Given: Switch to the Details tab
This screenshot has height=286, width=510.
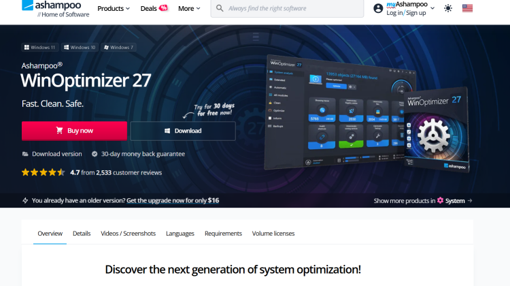Looking at the screenshot, I should point(82,234).
